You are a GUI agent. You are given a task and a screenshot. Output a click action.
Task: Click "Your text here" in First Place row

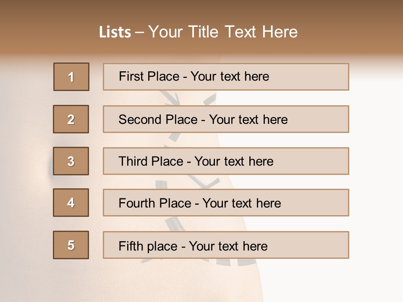[230, 76]
